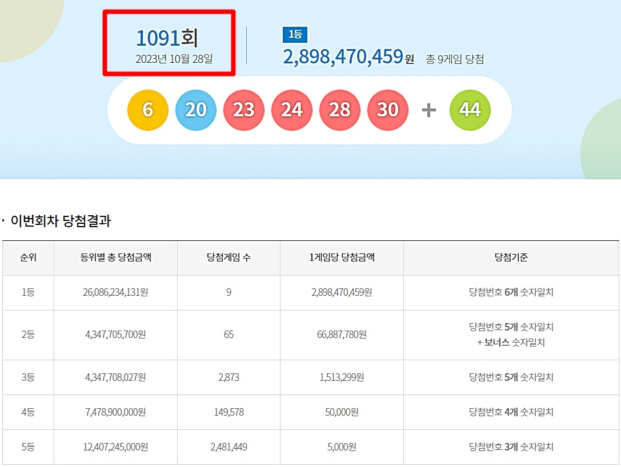Select the 4등 winner count 149,578
621x467 pixels.
click(x=229, y=412)
